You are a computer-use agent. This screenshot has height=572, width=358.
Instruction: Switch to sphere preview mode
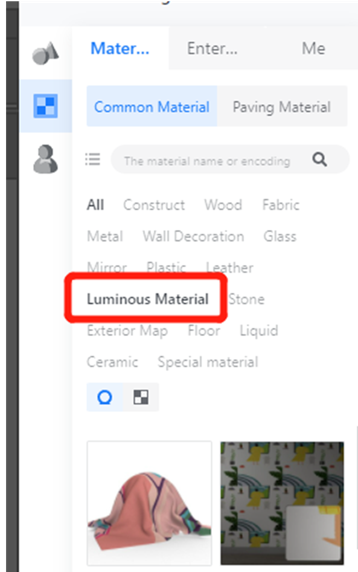[x=105, y=397]
